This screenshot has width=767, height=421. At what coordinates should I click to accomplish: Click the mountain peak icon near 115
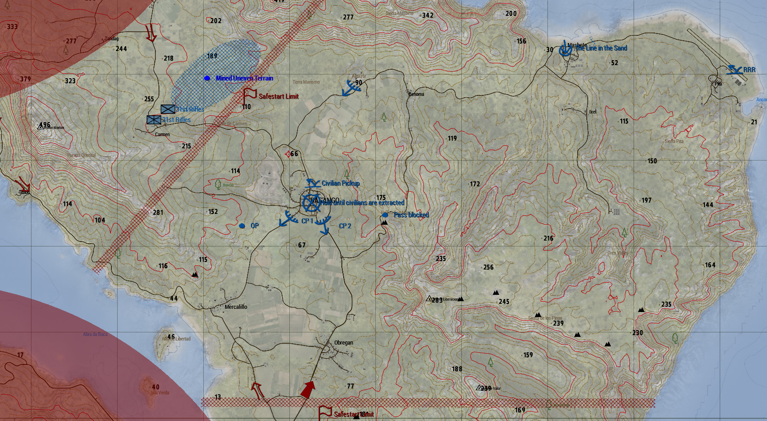(x=195, y=274)
